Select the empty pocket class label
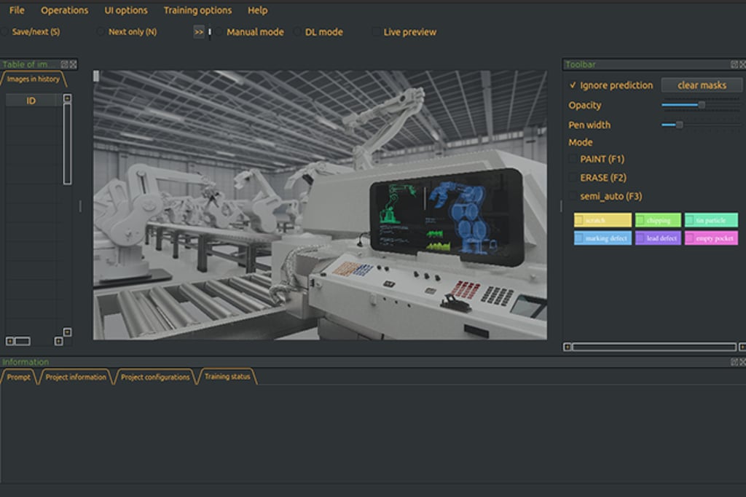746x497 pixels. click(x=711, y=238)
